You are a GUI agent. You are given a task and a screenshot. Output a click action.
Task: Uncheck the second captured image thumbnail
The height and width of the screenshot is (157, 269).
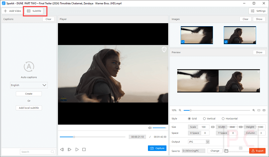tap(226, 42)
